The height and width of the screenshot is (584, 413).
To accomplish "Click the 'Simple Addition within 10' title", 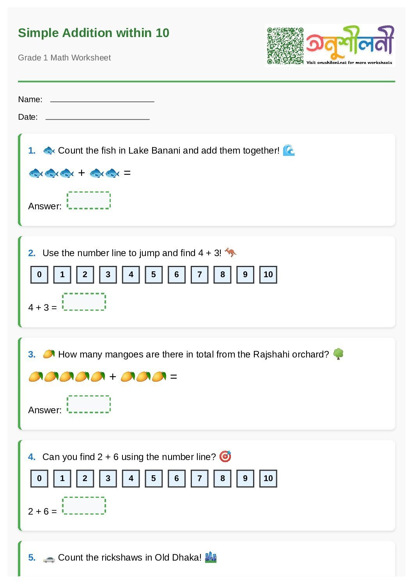I will coord(94,33).
